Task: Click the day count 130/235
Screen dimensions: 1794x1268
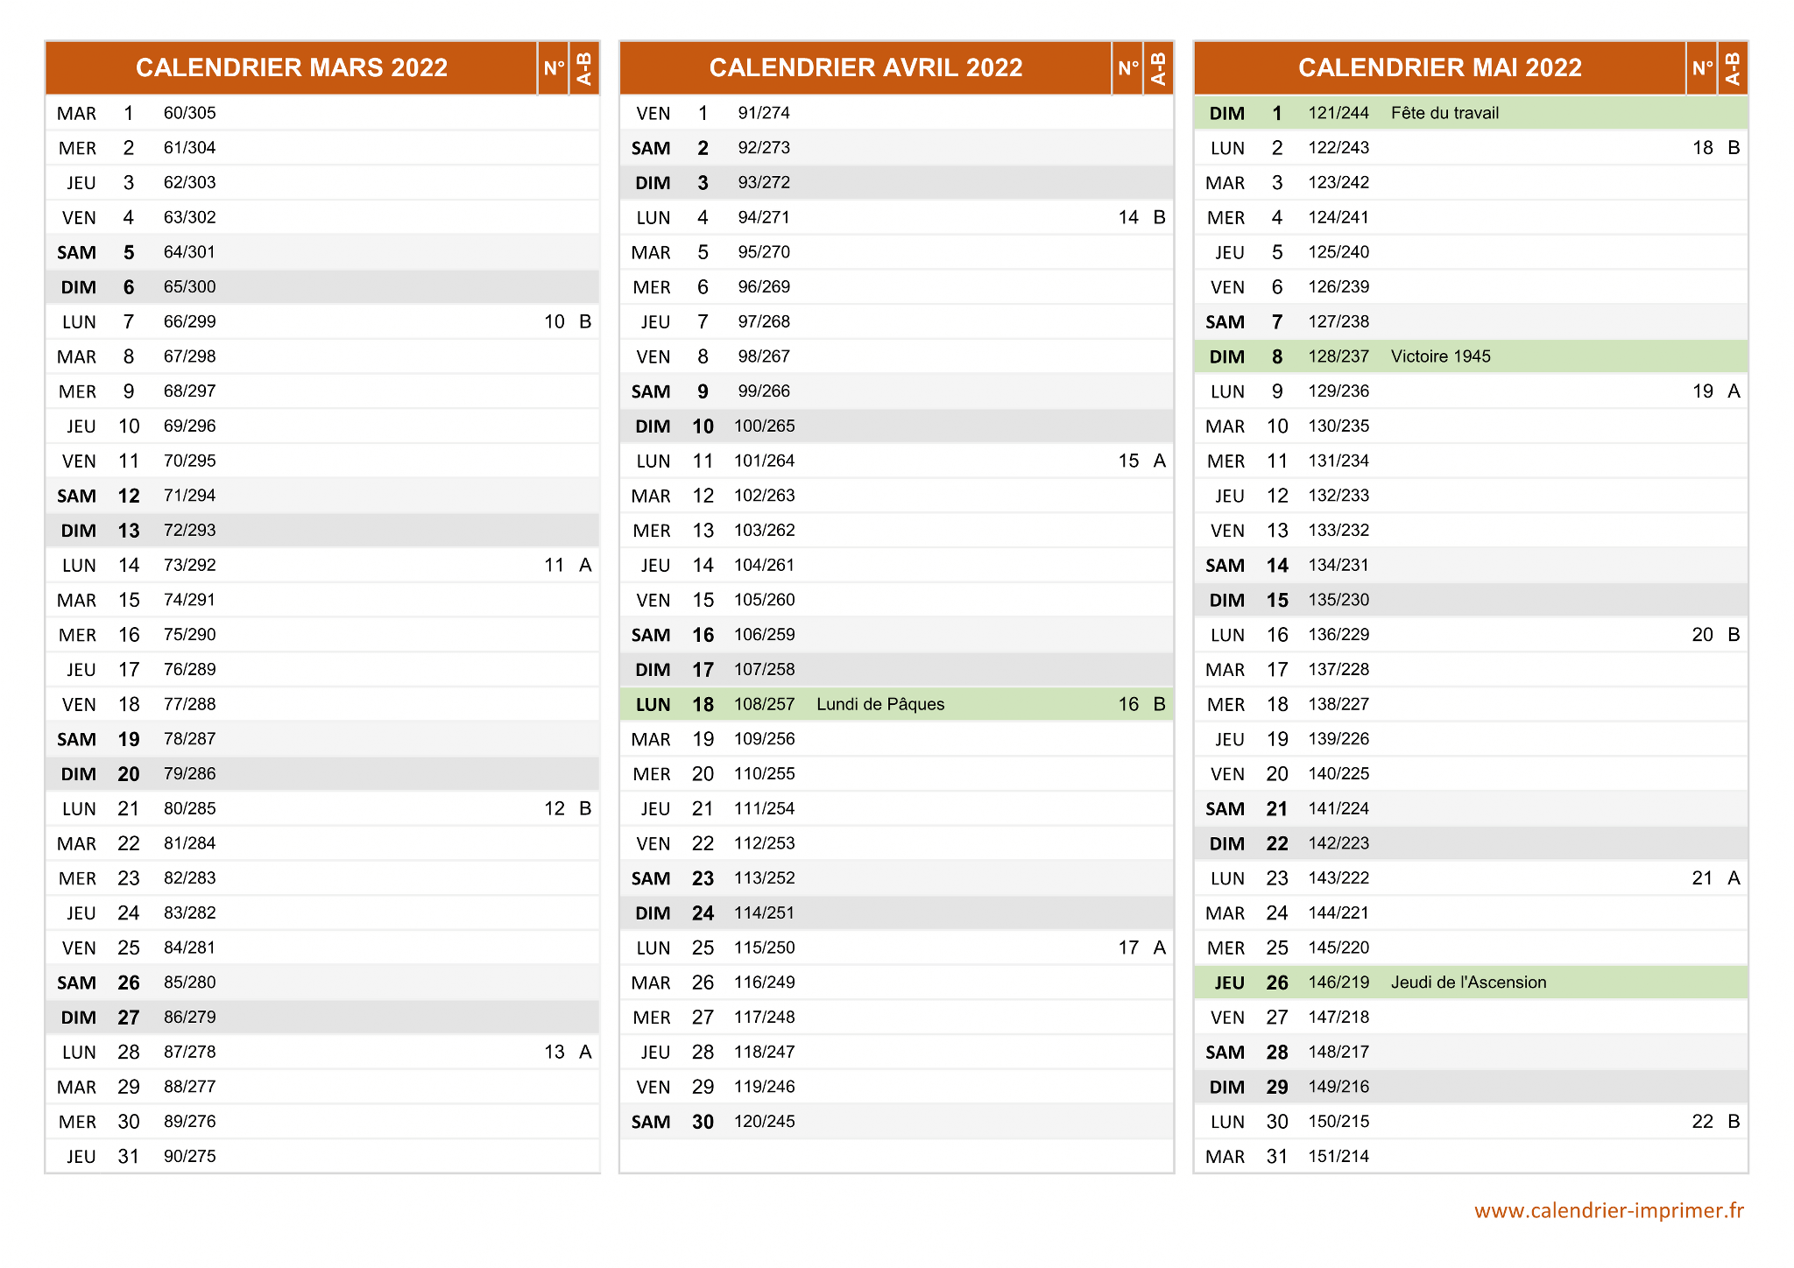Action: point(1338,426)
